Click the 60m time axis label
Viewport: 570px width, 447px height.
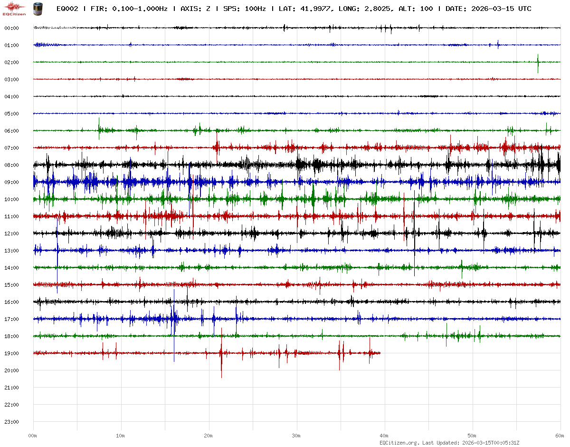pyautogui.click(x=560, y=436)
